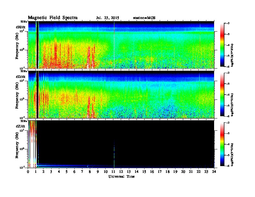
Task: Click the -2 tick on dH/dt colorbar
Action: click(228, 23)
